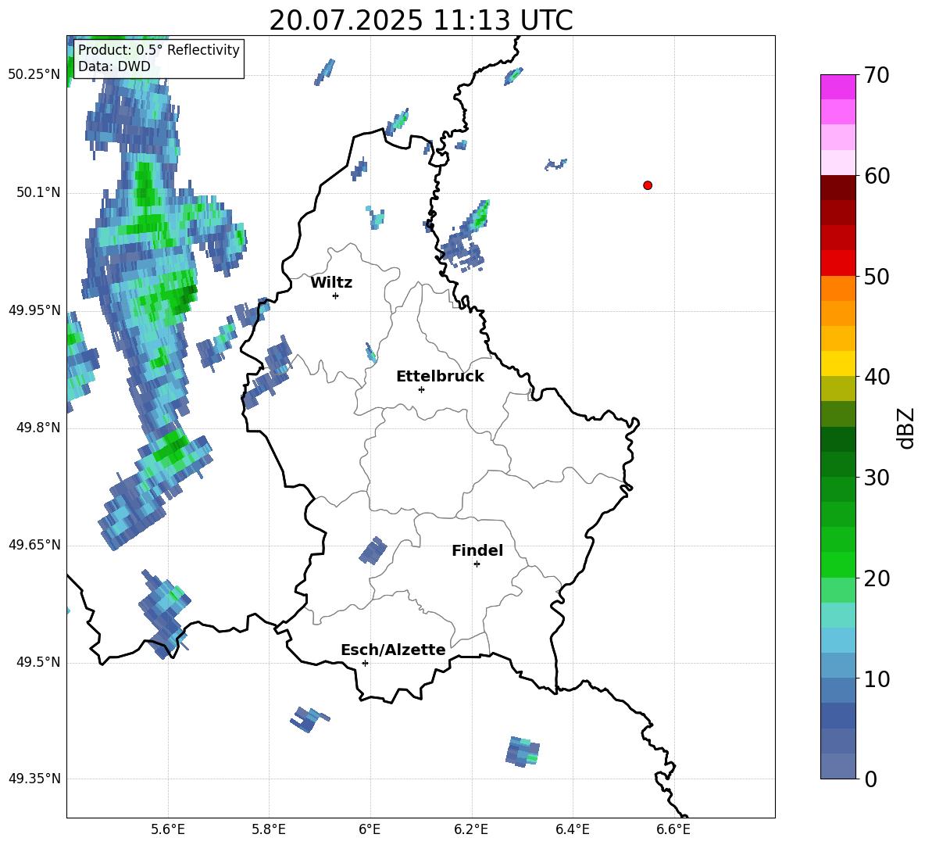Click the Ettelbruck city label
Viewport: 925px width, 845px height.
tap(440, 377)
